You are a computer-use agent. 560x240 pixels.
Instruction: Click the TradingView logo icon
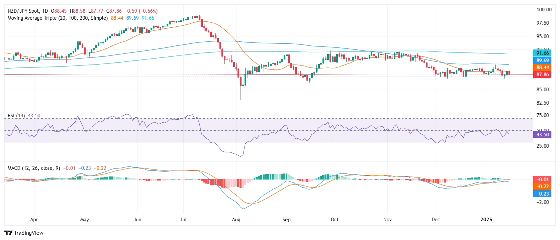(8, 233)
